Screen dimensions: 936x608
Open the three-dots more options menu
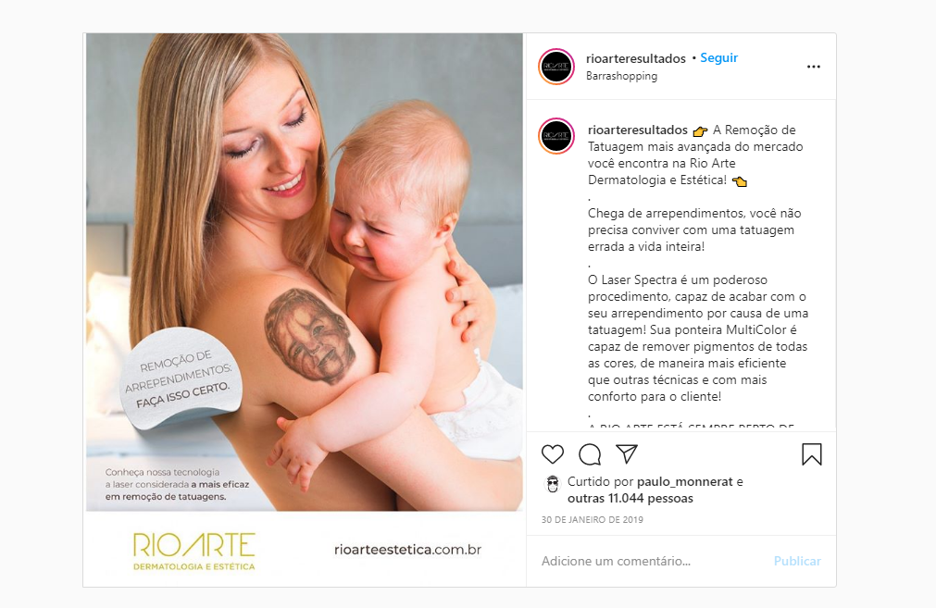pos(814,67)
